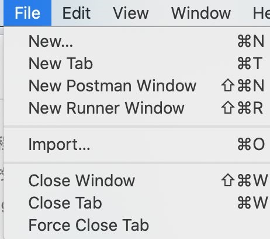Click the ⇧⌘R shortcut next to New Runner Window
The image size is (270, 239).
tap(242, 108)
